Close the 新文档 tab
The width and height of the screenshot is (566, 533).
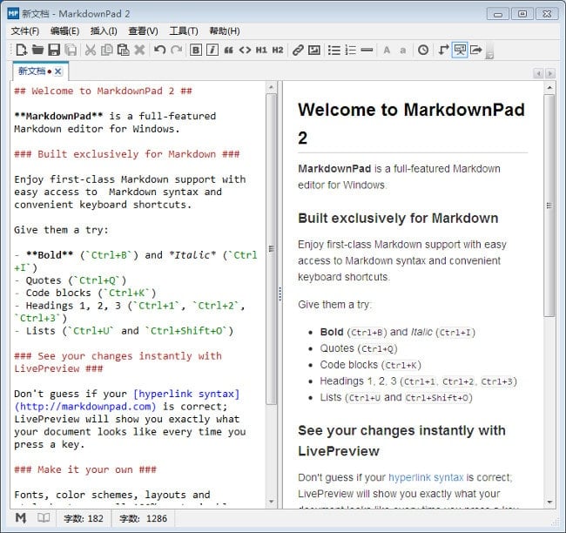coord(57,71)
